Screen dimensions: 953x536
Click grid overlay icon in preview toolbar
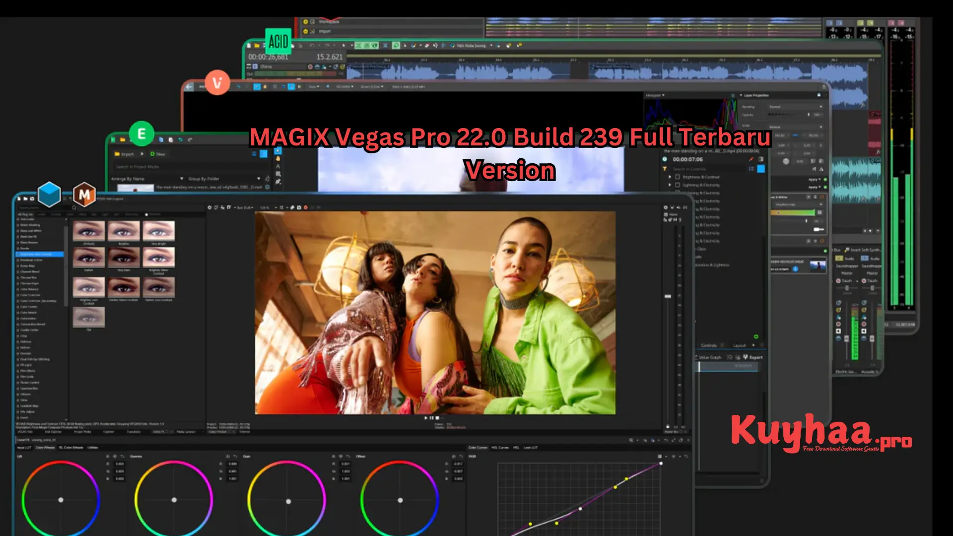coord(281,207)
